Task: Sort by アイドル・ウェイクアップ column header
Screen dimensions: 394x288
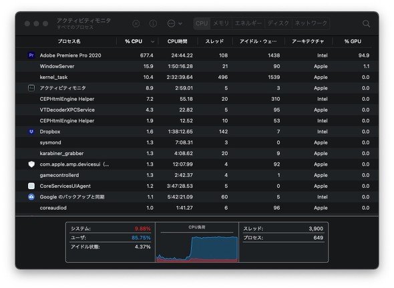Action: tap(258, 41)
